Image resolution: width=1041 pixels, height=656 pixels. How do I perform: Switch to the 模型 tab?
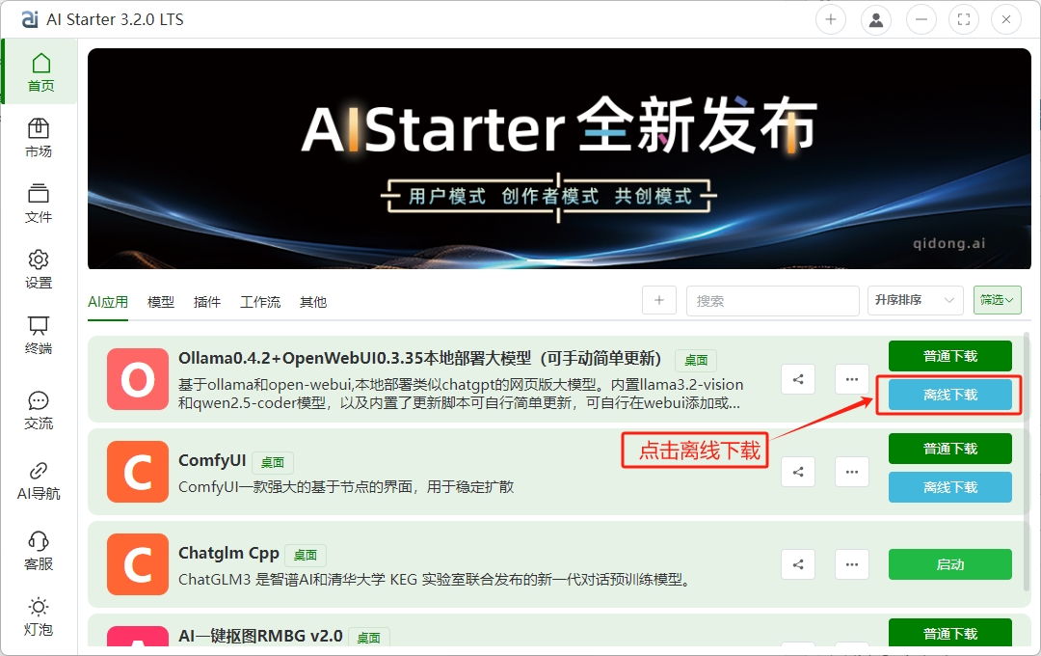[160, 301]
